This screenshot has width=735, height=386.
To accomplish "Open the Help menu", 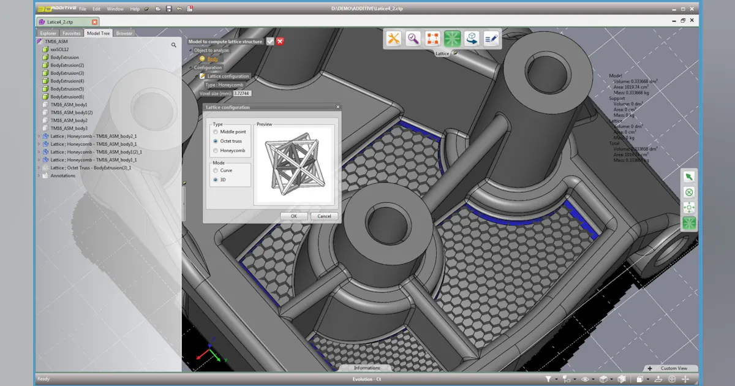I will pos(135,9).
